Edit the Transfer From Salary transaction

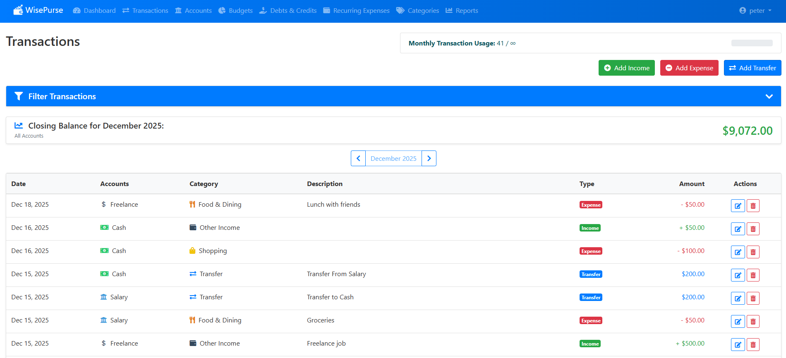pos(738,275)
